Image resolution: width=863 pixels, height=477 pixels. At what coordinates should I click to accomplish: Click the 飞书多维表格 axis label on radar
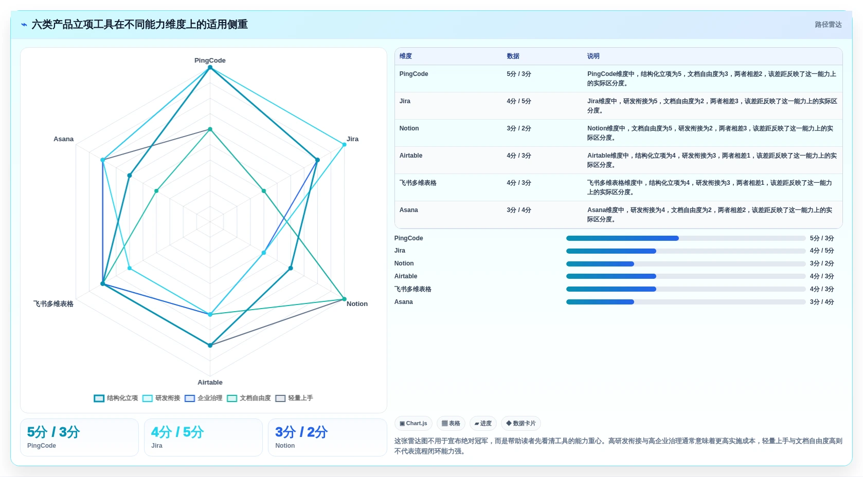[x=53, y=304]
